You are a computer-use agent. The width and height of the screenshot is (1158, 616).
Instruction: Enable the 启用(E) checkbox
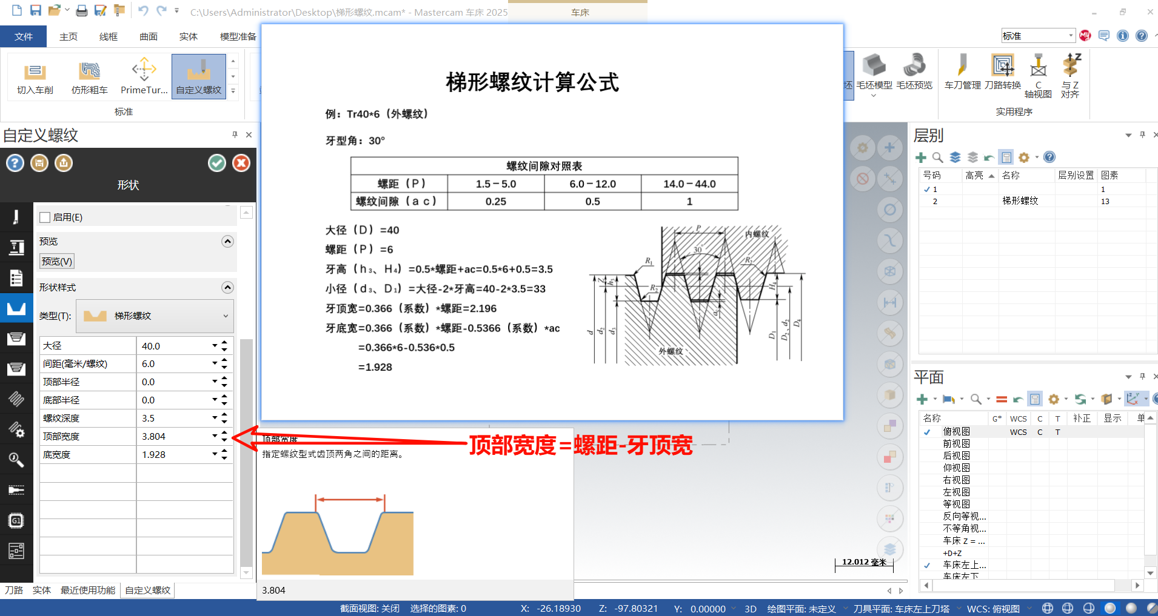click(45, 217)
